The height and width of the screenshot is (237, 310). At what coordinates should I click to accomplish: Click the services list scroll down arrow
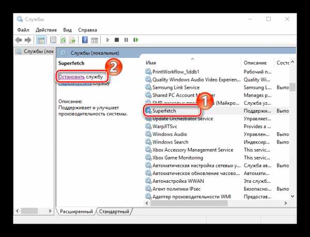point(292,196)
